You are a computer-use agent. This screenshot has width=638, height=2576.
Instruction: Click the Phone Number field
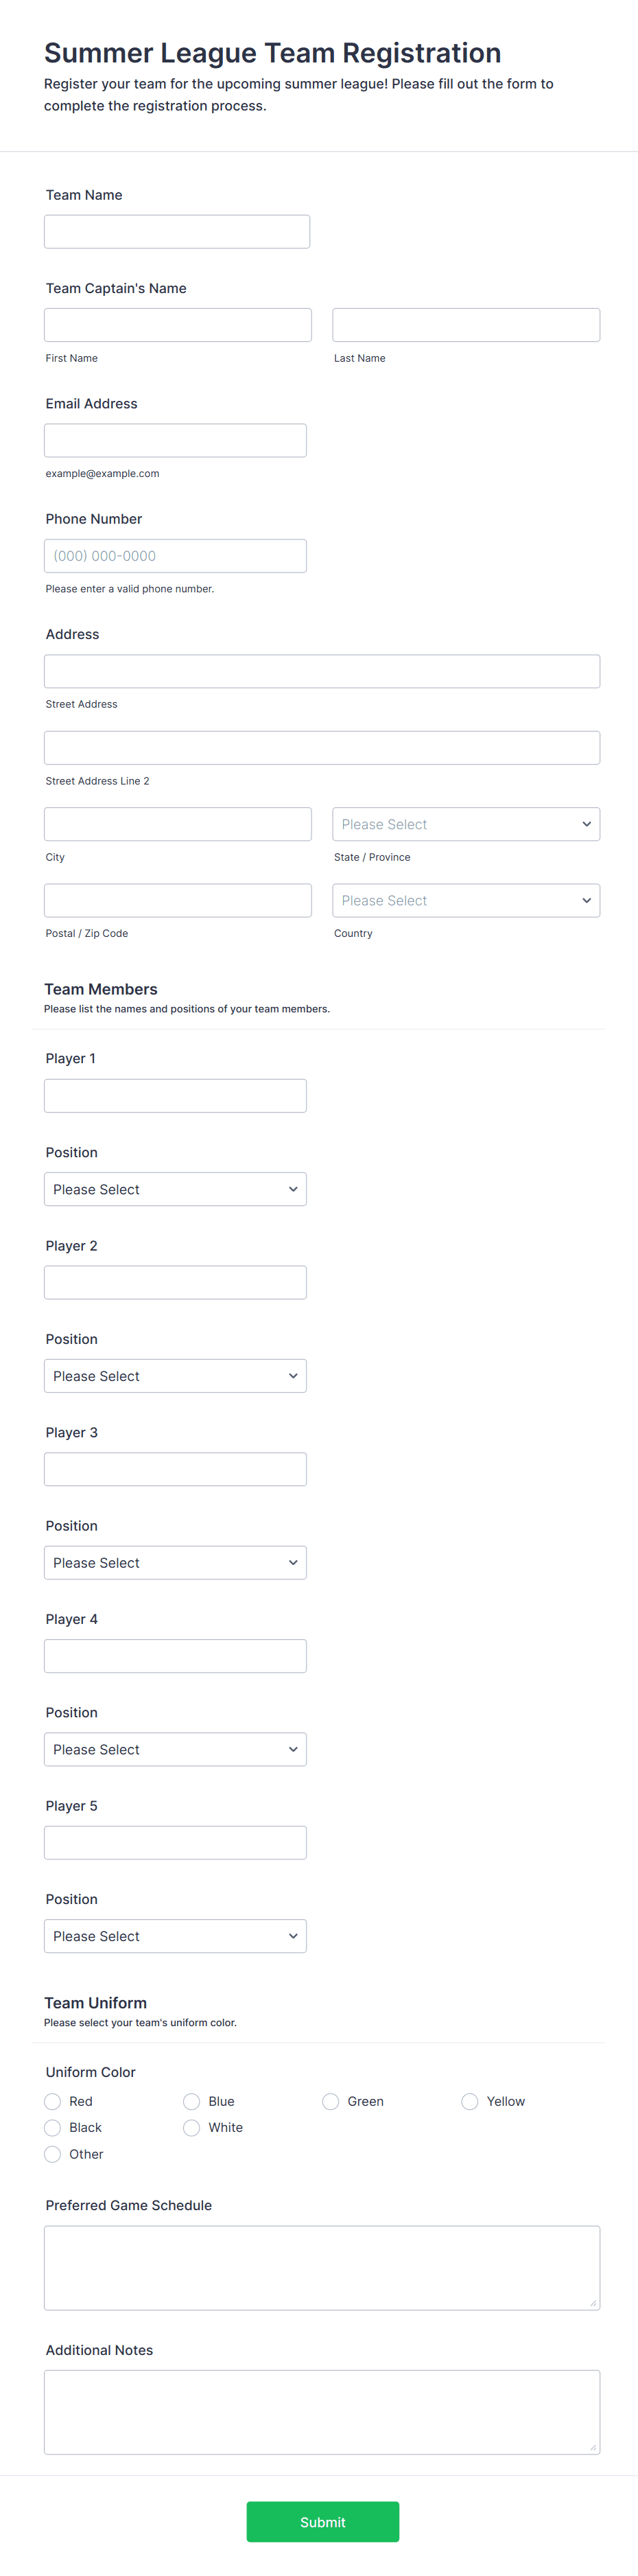[175, 556]
